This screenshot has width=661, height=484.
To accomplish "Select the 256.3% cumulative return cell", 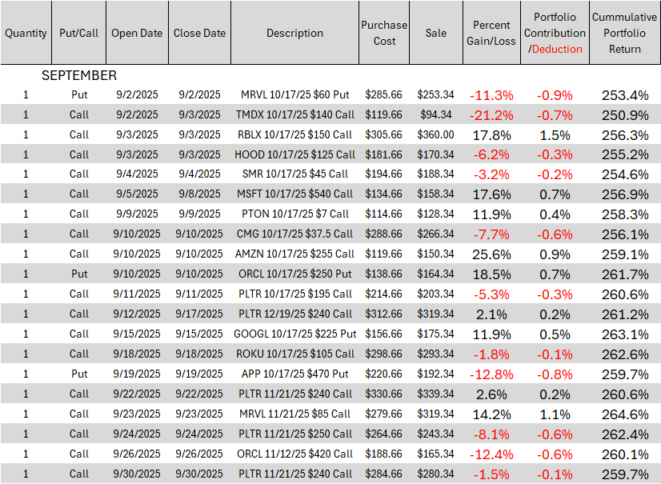I will (x=625, y=135).
